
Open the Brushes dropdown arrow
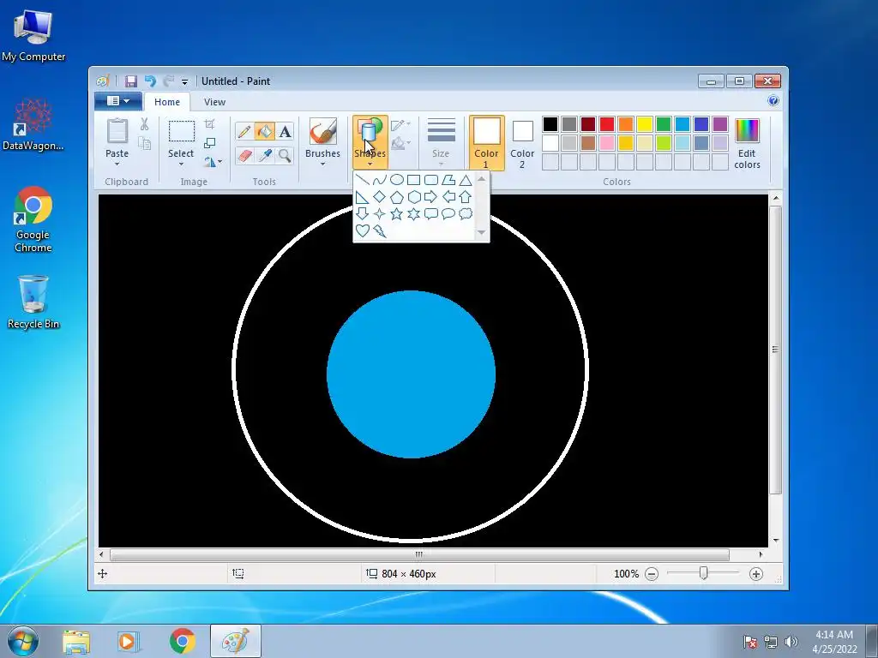[x=322, y=164]
